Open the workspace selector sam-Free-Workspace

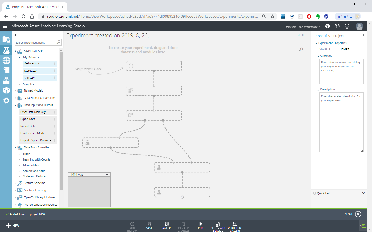[303, 27]
